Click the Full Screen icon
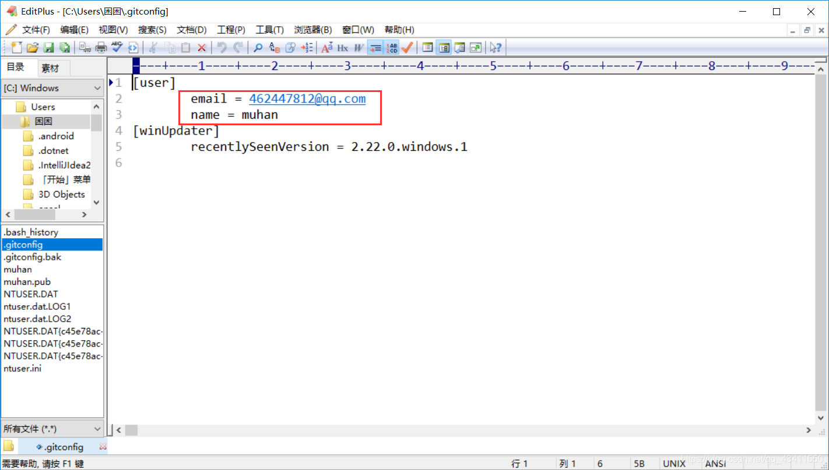Image resolution: width=829 pixels, height=470 pixels. point(476,48)
